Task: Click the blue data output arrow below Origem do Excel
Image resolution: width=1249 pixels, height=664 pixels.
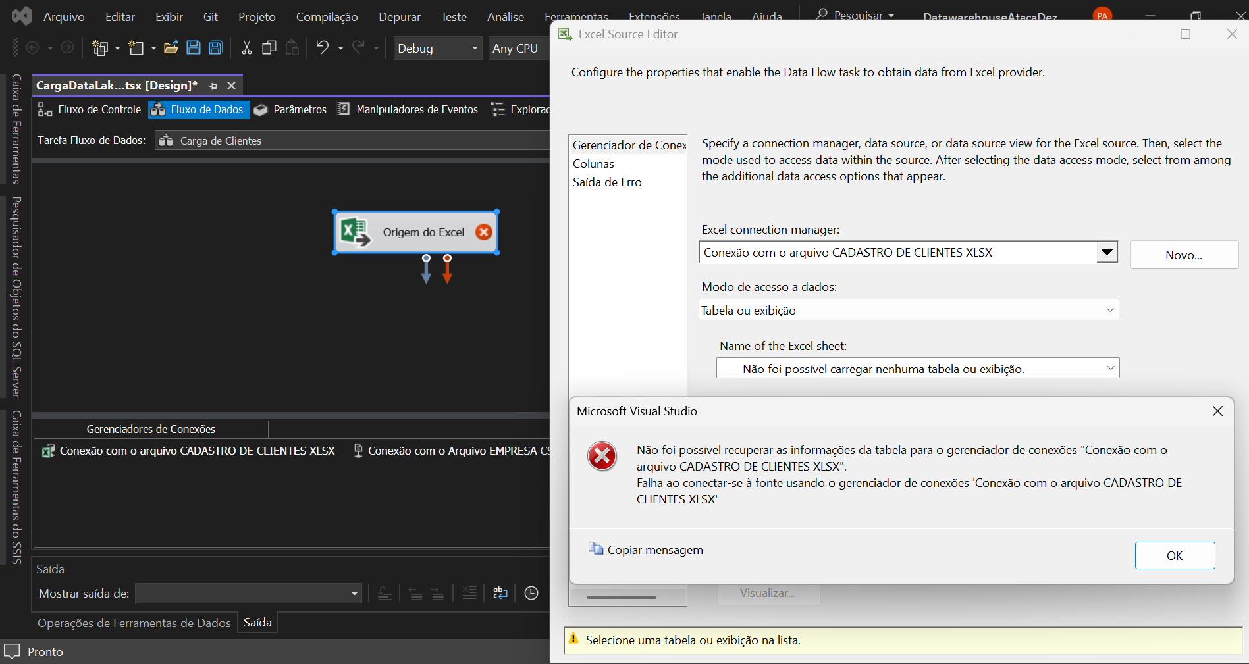Action: 426,269
